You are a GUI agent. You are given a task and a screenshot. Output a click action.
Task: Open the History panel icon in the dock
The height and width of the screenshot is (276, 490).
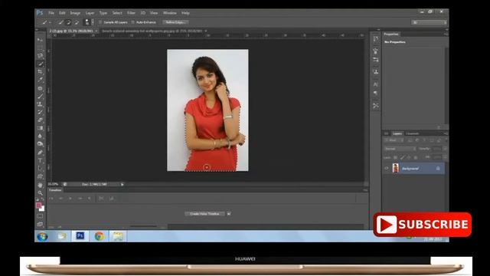pos(376,39)
